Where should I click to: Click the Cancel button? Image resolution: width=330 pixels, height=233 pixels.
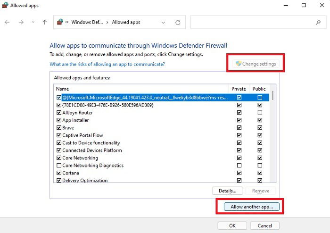tap(265, 225)
